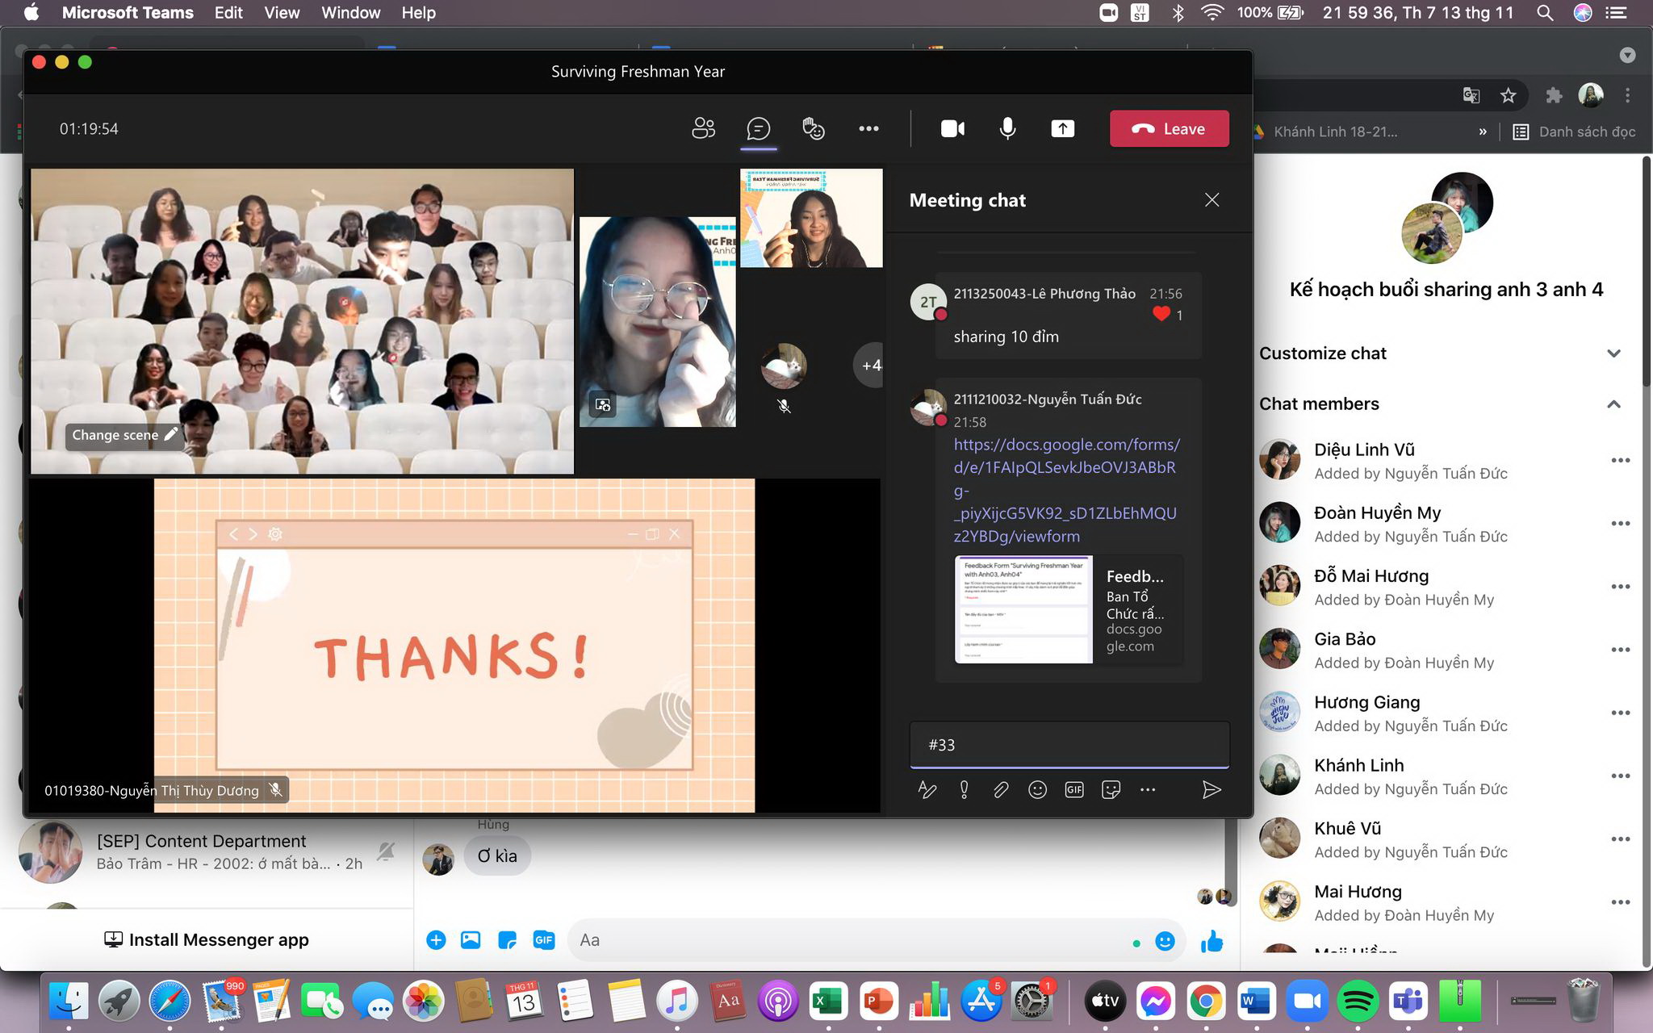Open the reactions and raise hand menu
This screenshot has width=1653, height=1033.
point(813,128)
